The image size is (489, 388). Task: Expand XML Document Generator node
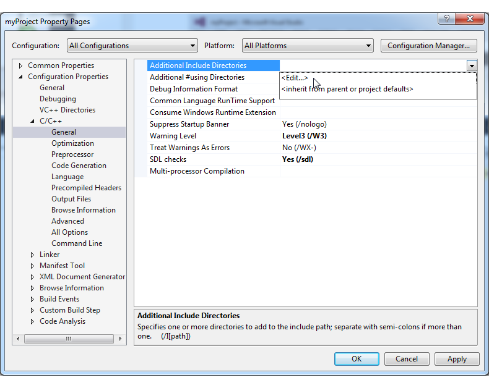point(32,277)
